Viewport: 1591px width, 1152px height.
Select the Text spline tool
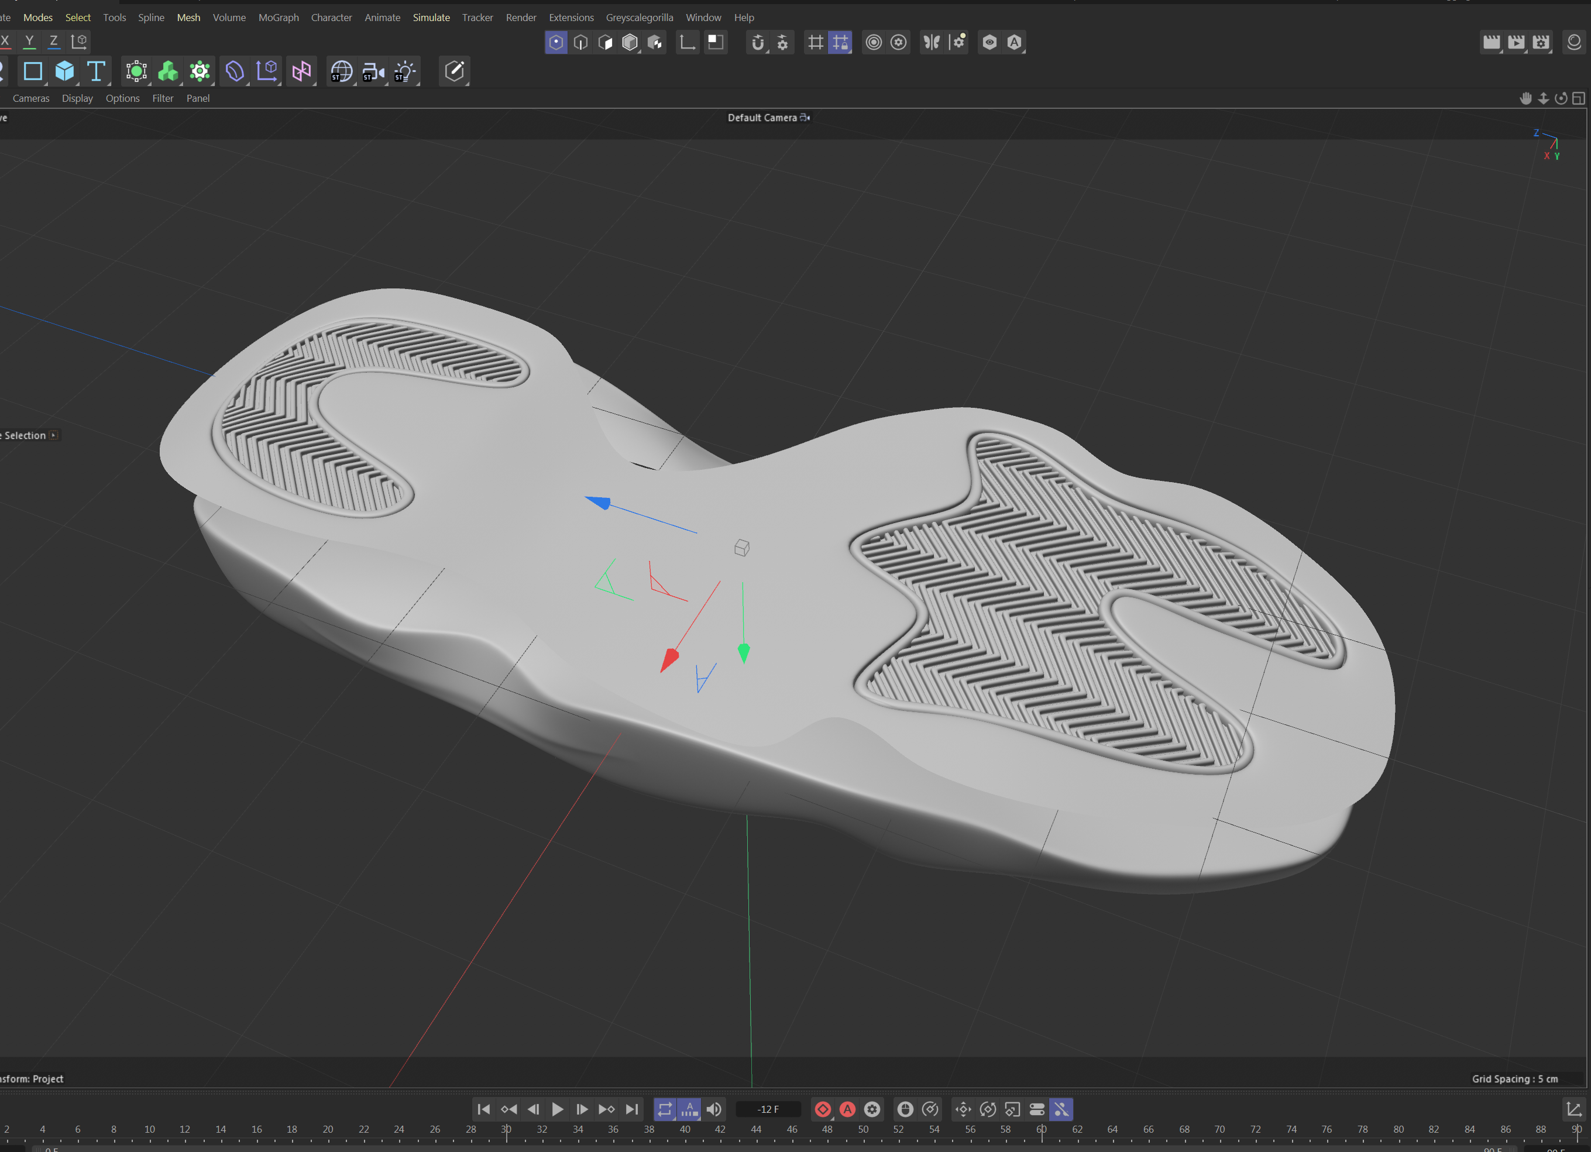click(96, 71)
